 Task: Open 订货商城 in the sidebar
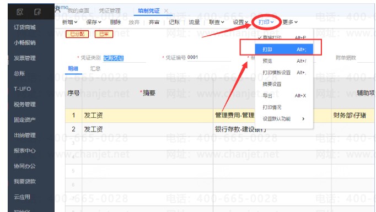click(24, 28)
